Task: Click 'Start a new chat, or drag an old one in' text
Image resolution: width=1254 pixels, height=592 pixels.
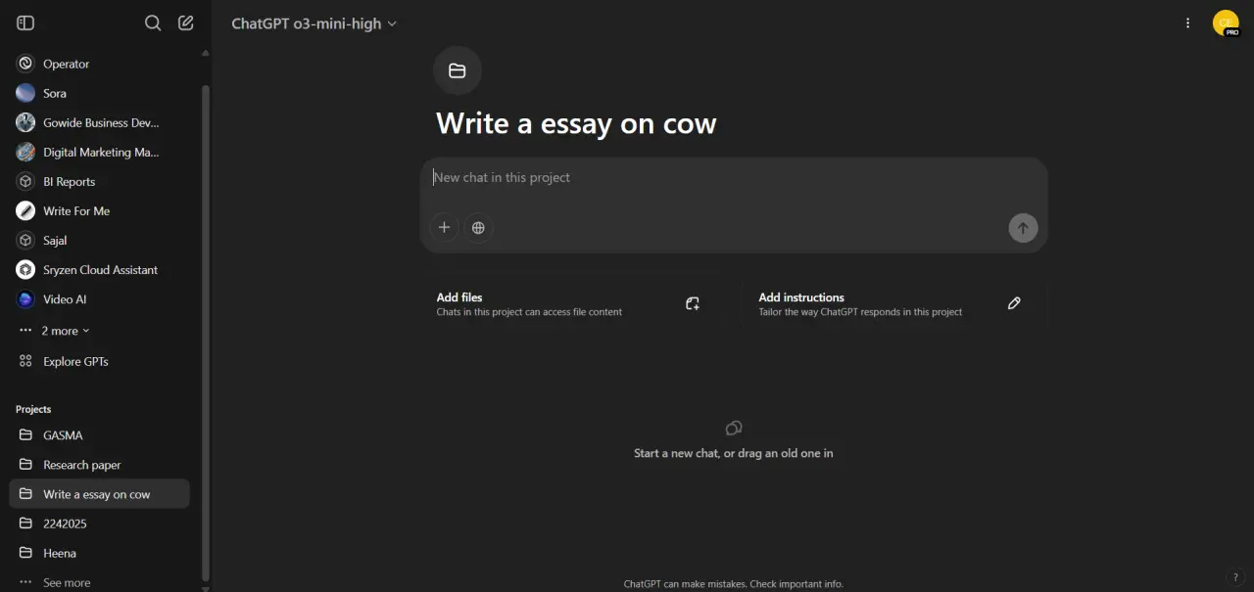Action: (734, 453)
